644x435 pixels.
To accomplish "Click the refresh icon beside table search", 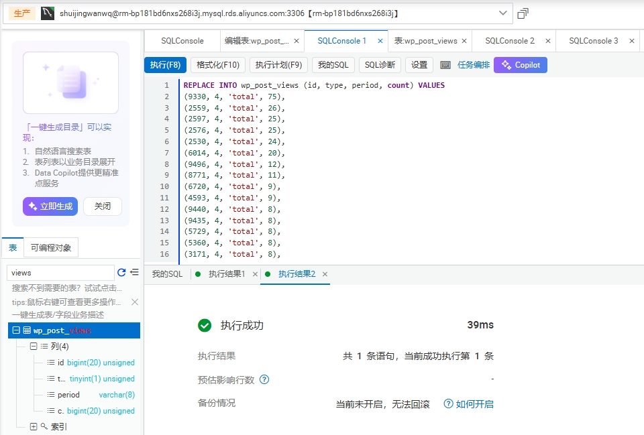I will (121, 272).
